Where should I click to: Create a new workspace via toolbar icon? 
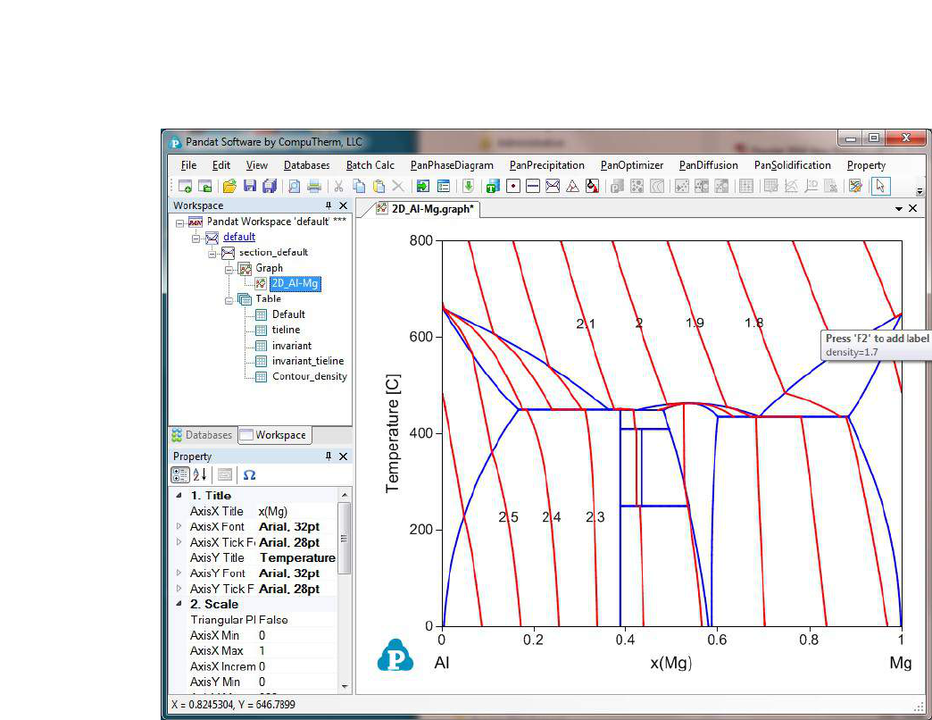pos(185,186)
